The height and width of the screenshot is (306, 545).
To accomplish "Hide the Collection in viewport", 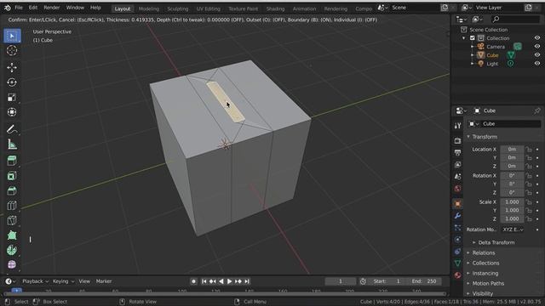I will [537, 37].
